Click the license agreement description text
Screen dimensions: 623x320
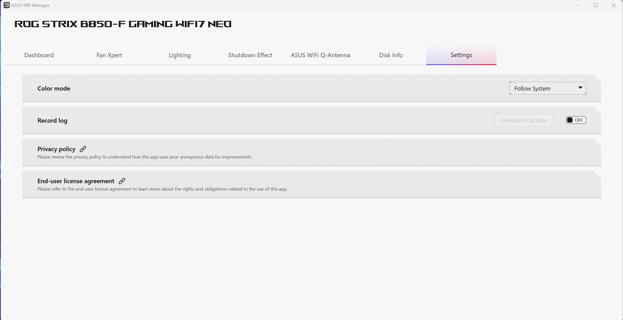[162, 189]
